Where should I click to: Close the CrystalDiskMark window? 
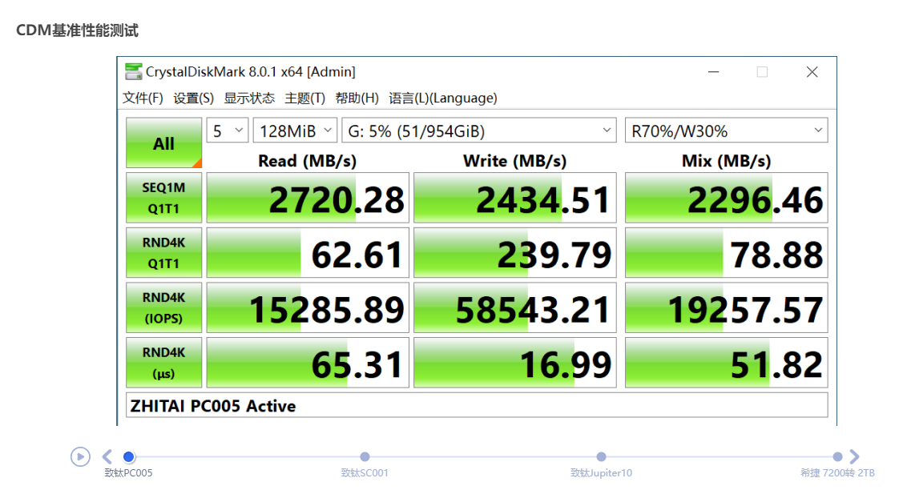pyautogui.click(x=812, y=72)
